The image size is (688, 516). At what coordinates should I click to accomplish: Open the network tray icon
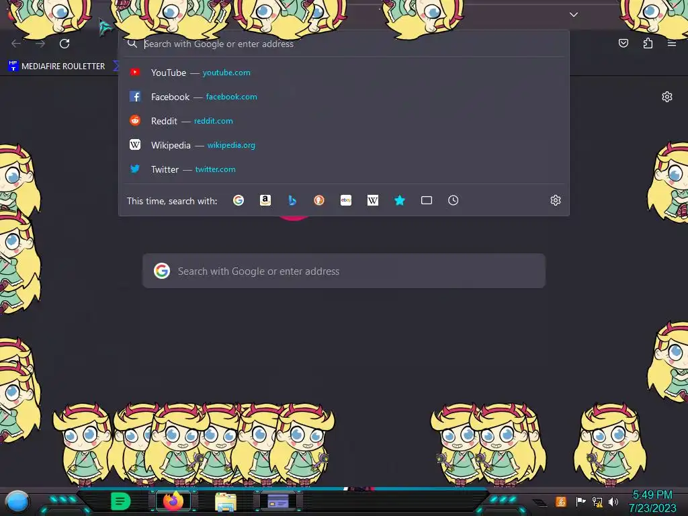(x=597, y=501)
